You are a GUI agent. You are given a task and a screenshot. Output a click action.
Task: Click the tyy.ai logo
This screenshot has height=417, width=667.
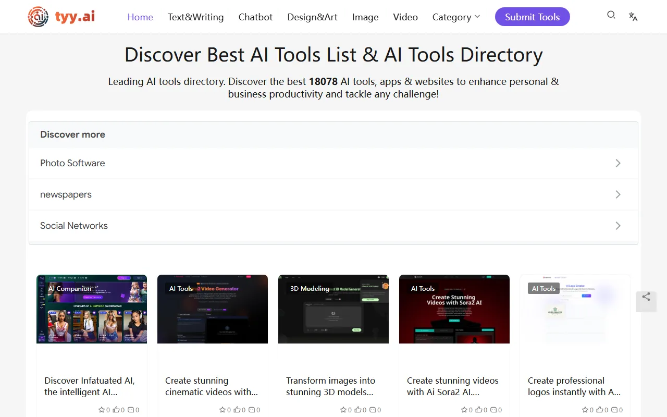pos(61,17)
